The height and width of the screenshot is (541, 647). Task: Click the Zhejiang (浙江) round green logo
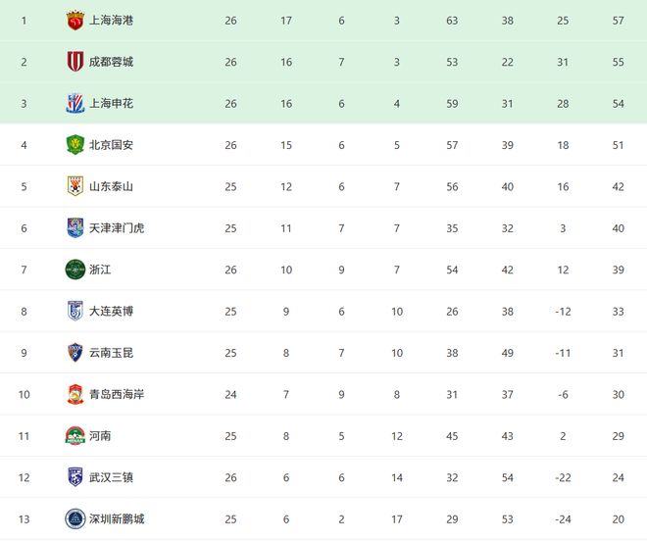(x=75, y=270)
